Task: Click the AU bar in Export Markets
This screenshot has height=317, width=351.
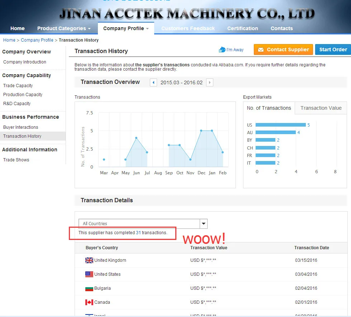Action: pos(276,133)
